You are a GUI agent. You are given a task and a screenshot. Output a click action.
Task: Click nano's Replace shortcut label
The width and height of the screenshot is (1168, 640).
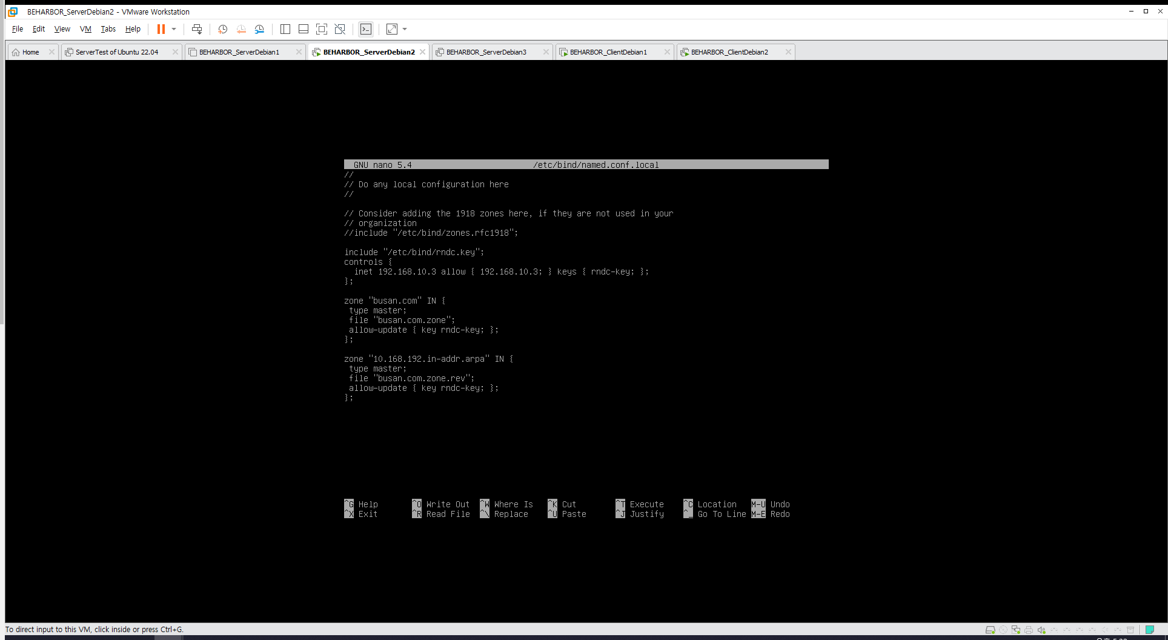(504, 514)
